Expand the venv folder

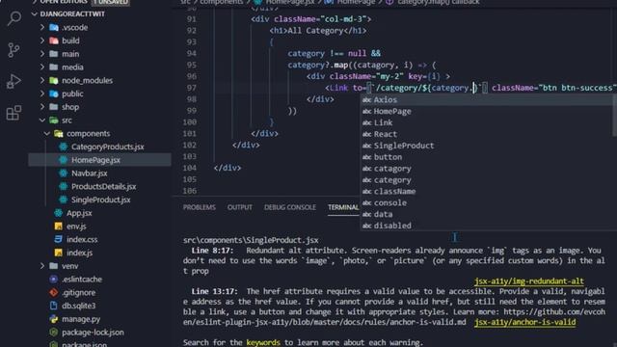point(42,266)
